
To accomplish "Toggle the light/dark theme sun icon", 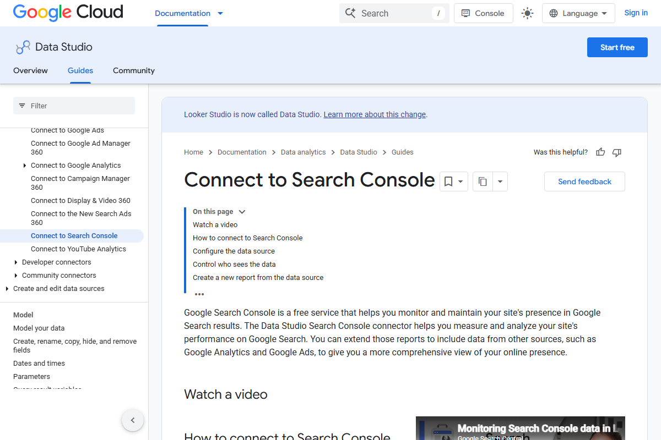I will [527, 13].
